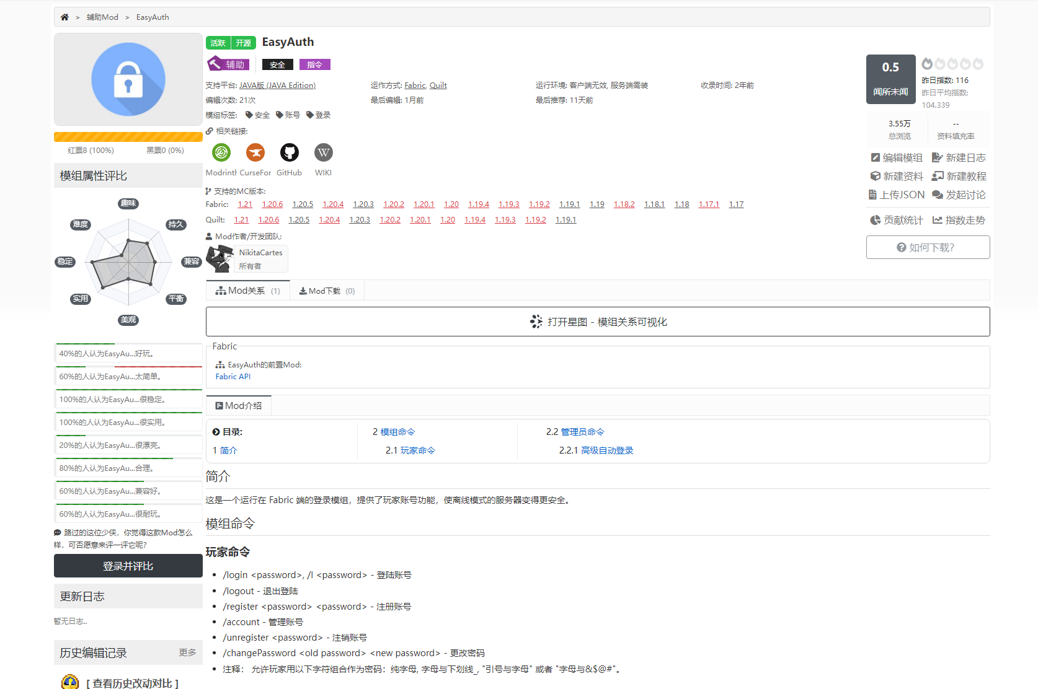
Task: Click the 稳定 radar chart label
Action: (x=65, y=261)
